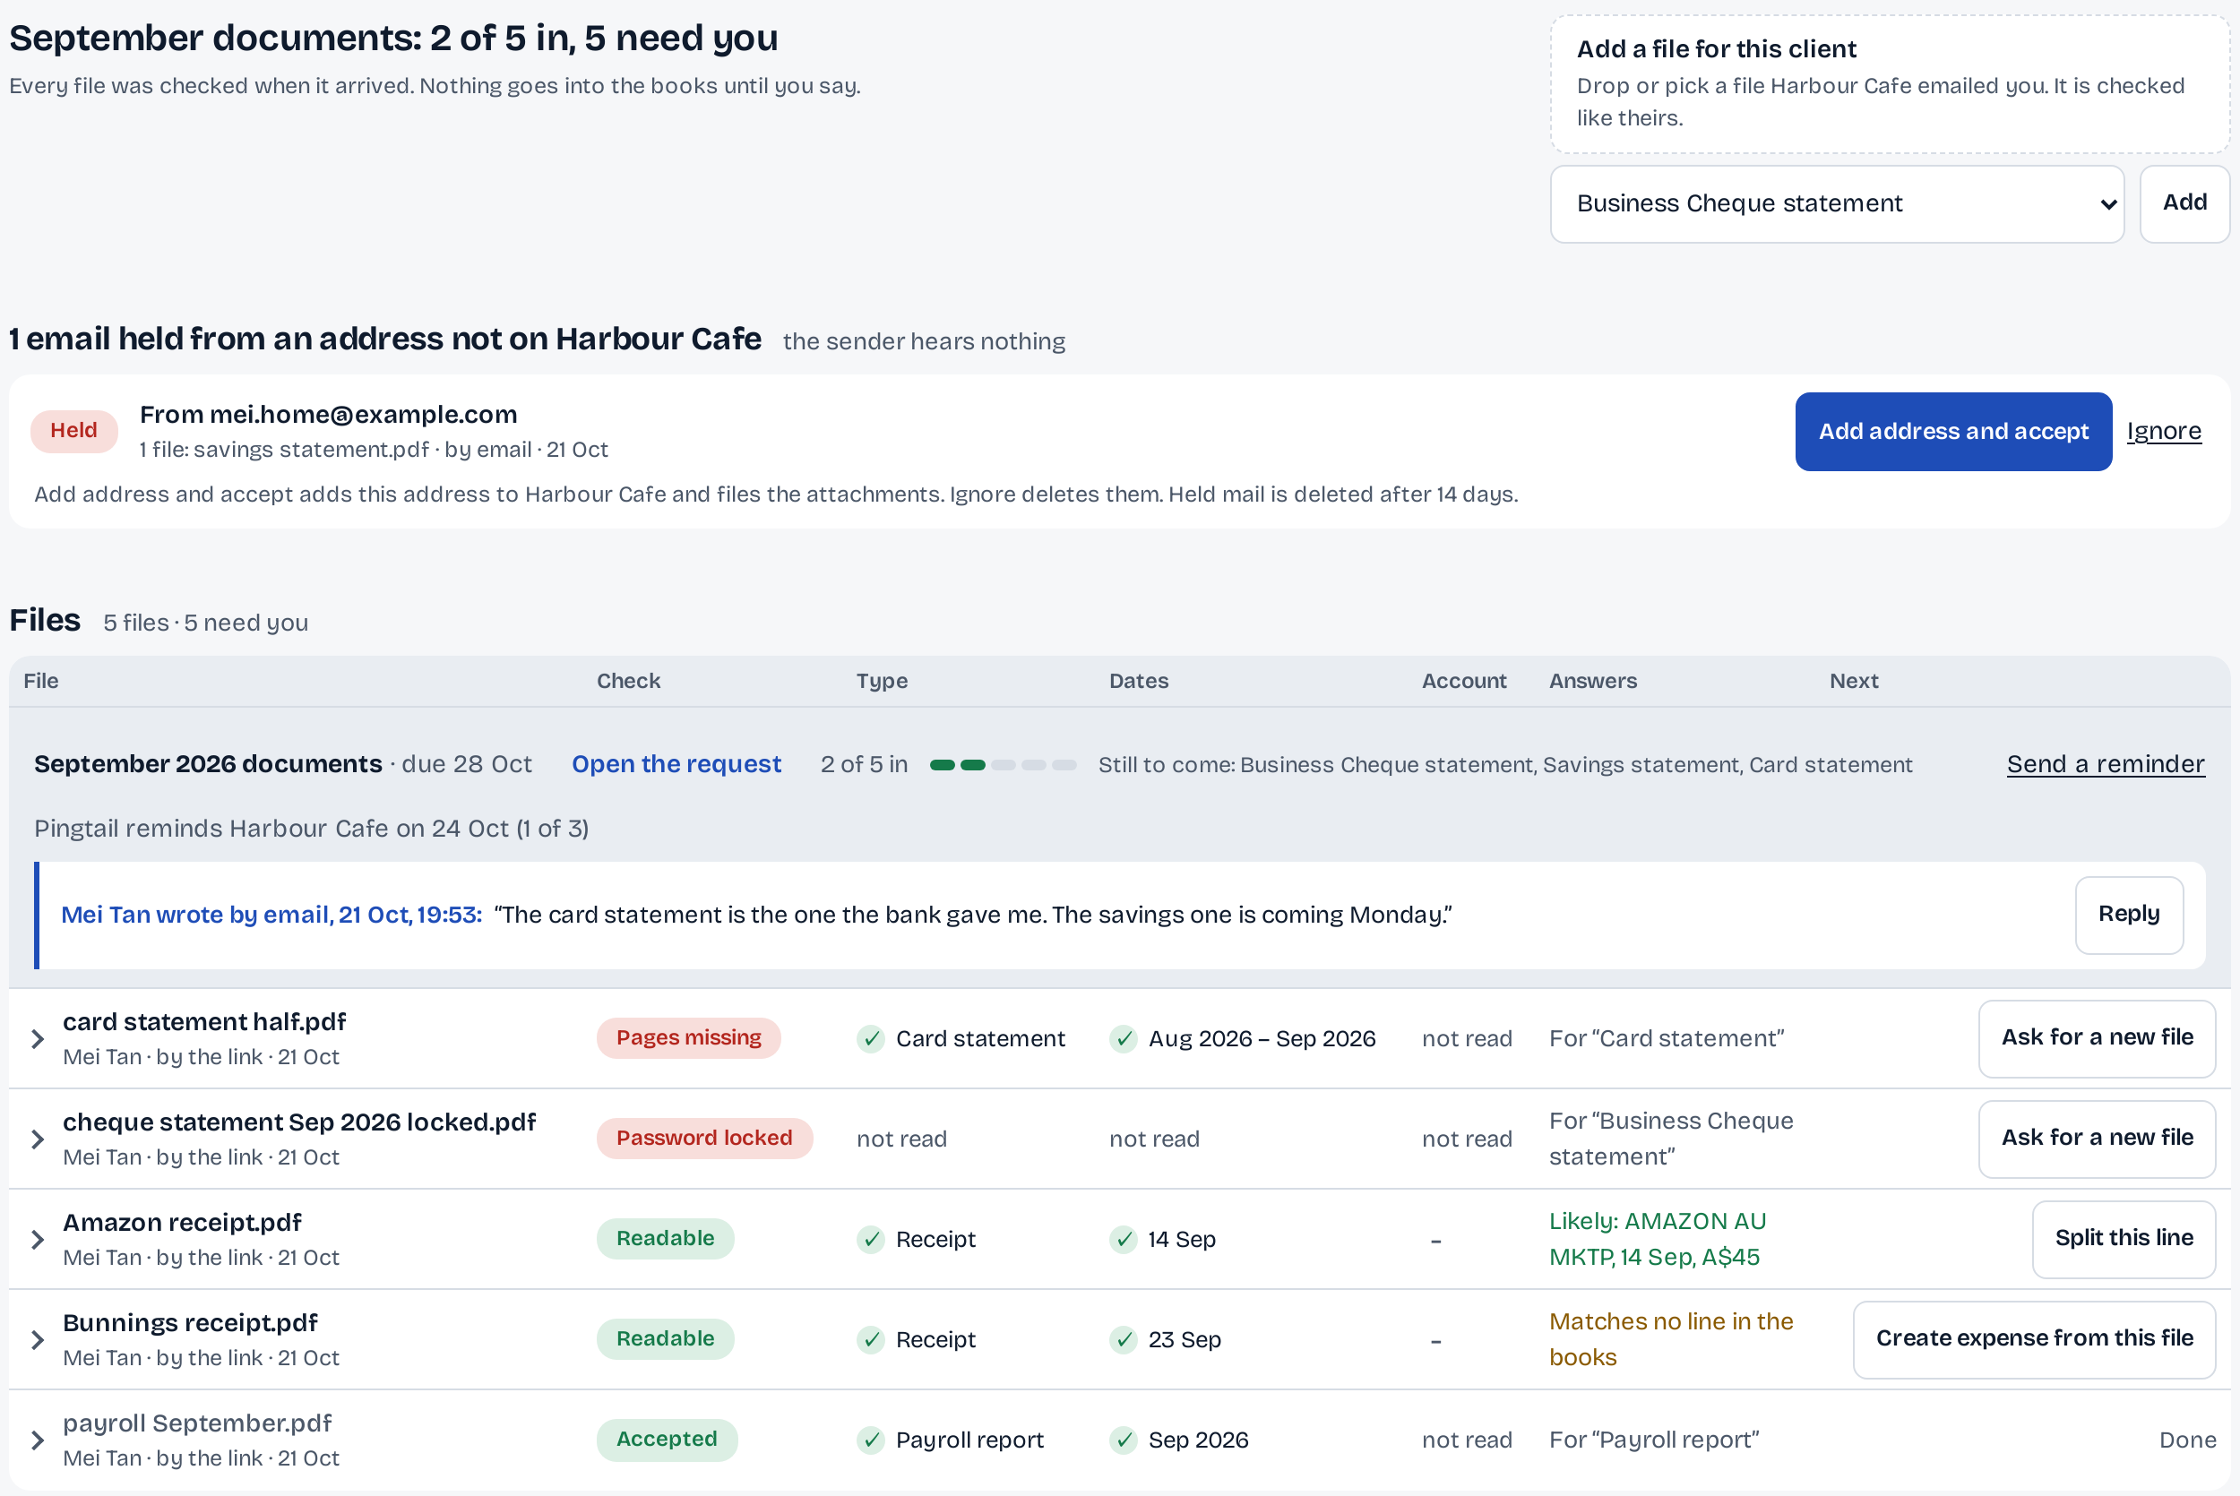This screenshot has height=1496, width=2240.
Task: Click checkmark icon beside Aug 2026 – Sep 2026
Action: tap(1123, 1039)
